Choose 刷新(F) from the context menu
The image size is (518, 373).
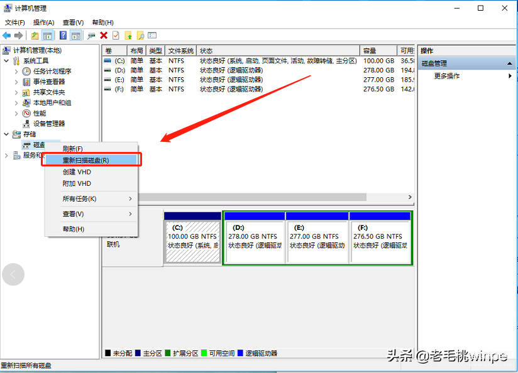click(x=92, y=149)
